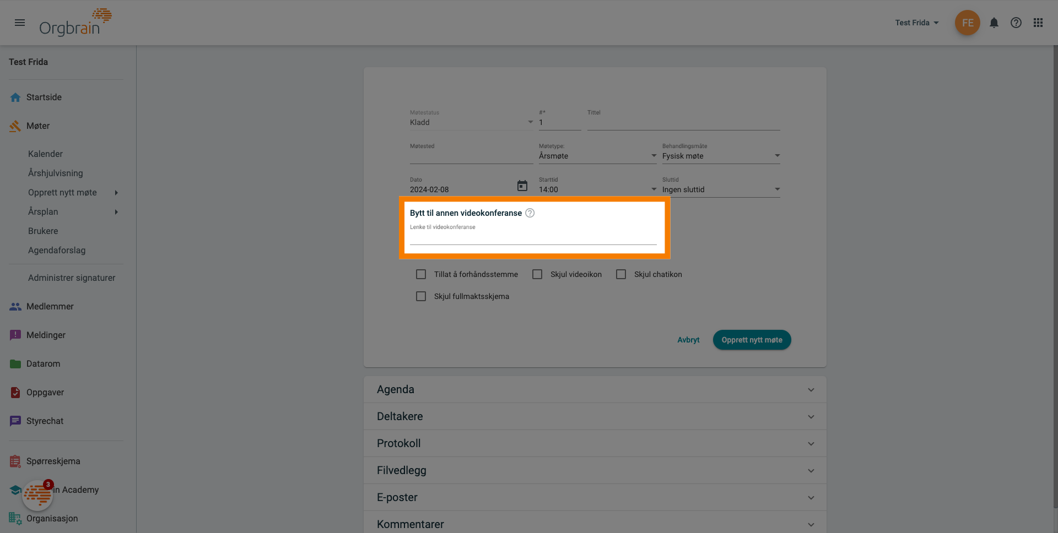The image size is (1058, 533).
Task: Click the Tittel input field
Action: pyautogui.click(x=683, y=122)
